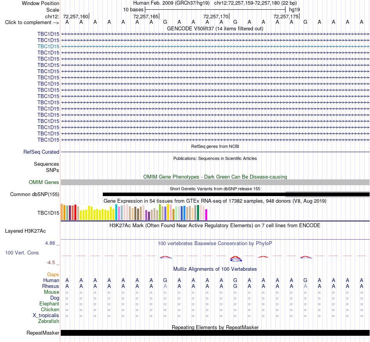This screenshot has height=342, width=370.
Task: Open the OMIM Gene Phenotypes track title
Action: (215, 177)
